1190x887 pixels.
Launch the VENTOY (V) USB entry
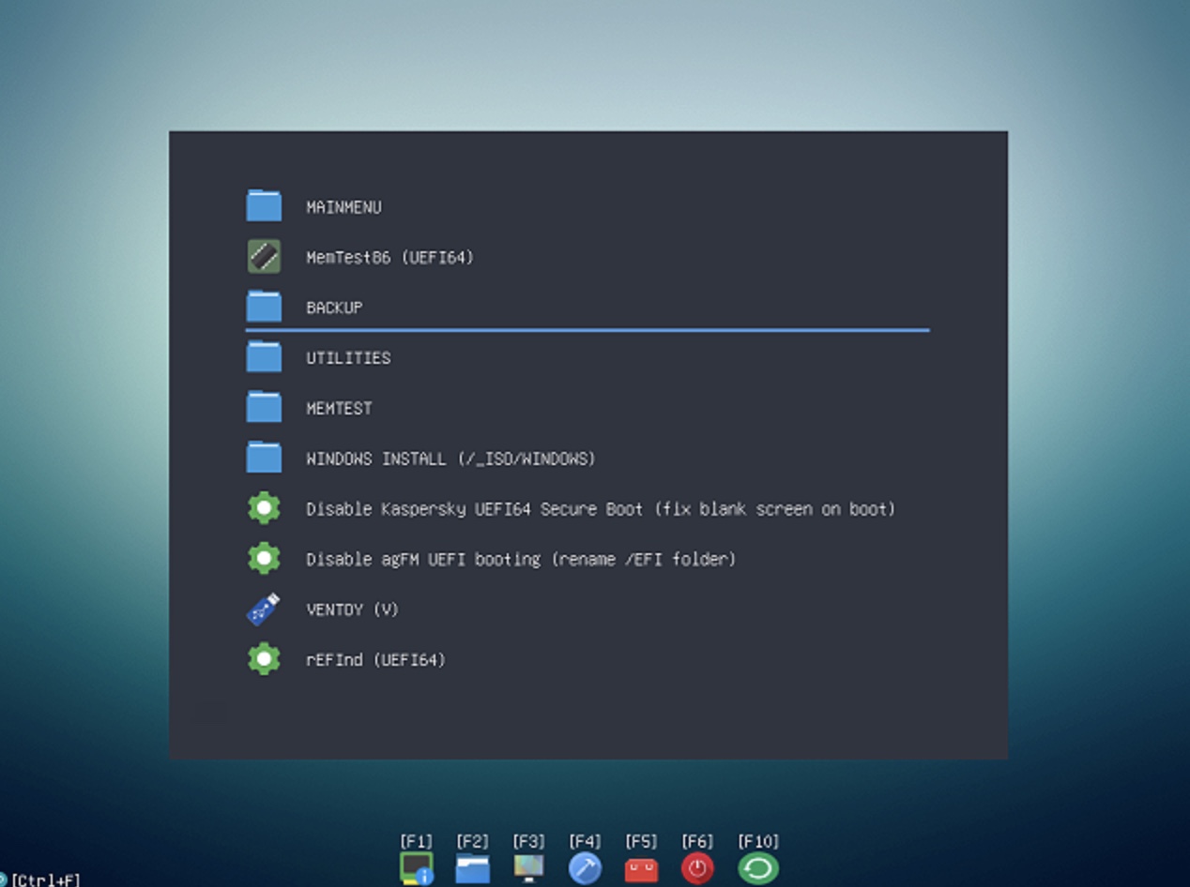[x=587, y=609]
